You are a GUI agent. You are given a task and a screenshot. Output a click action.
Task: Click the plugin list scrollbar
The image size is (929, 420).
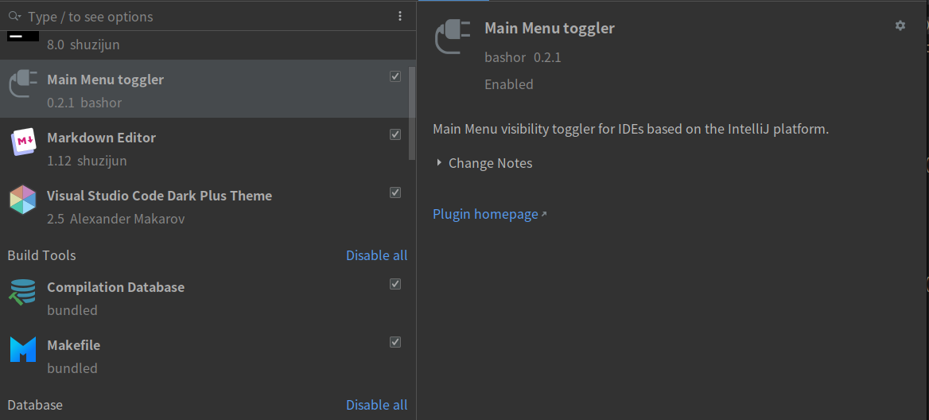click(x=412, y=112)
